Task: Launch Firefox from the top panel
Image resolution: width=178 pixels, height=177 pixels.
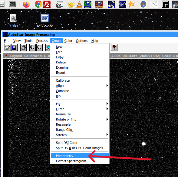Action: 26,4
